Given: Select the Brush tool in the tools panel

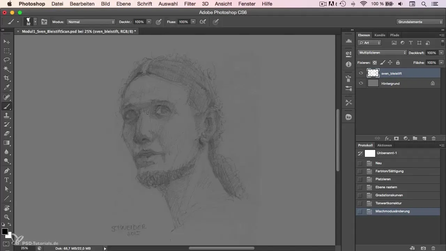Looking at the screenshot, I should pyautogui.click(x=7, y=106).
